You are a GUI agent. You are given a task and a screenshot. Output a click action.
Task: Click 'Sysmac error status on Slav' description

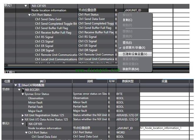[90, 94]
